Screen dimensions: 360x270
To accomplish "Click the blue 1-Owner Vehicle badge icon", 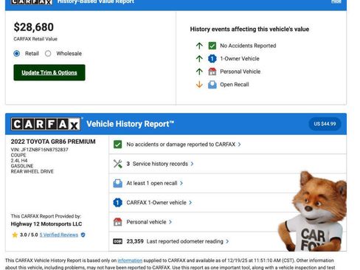I will tap(212, 58).
